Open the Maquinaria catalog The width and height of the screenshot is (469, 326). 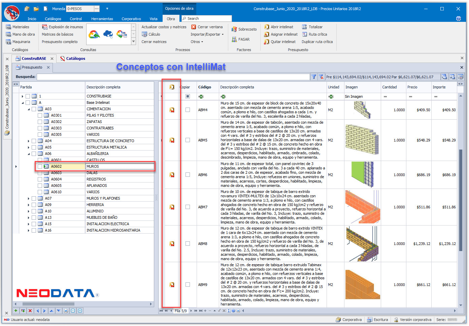click(18, 42)
